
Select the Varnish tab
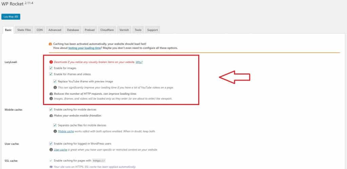point(124,30)
